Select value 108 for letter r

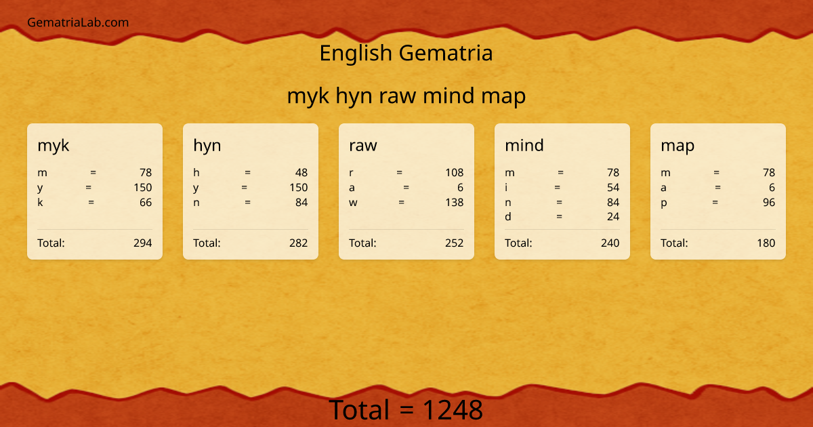[455, 173]
